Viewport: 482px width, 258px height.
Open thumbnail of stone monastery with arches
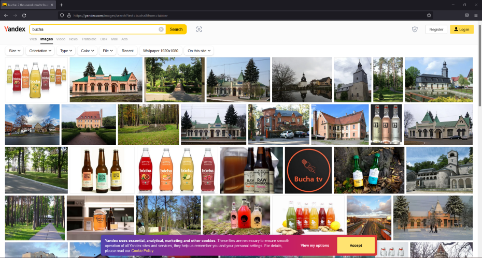click(x=440, y=170)
